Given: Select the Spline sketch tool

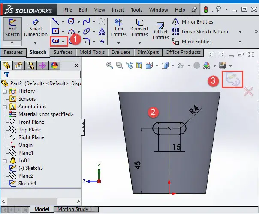Looking at the screenshot, I should pyautogui.click(x=87, y=21).
